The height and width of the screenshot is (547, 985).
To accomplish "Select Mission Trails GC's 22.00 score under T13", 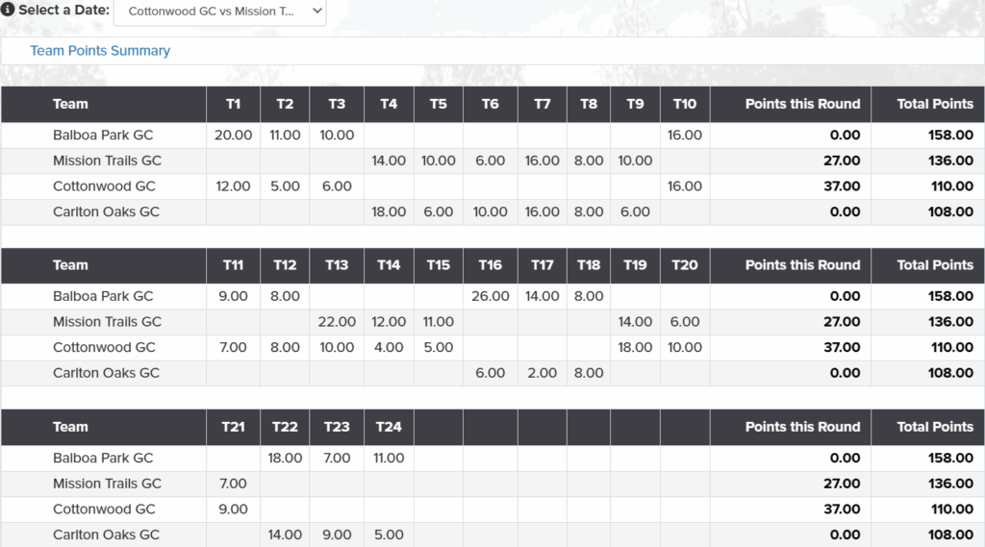I will 337,322.
